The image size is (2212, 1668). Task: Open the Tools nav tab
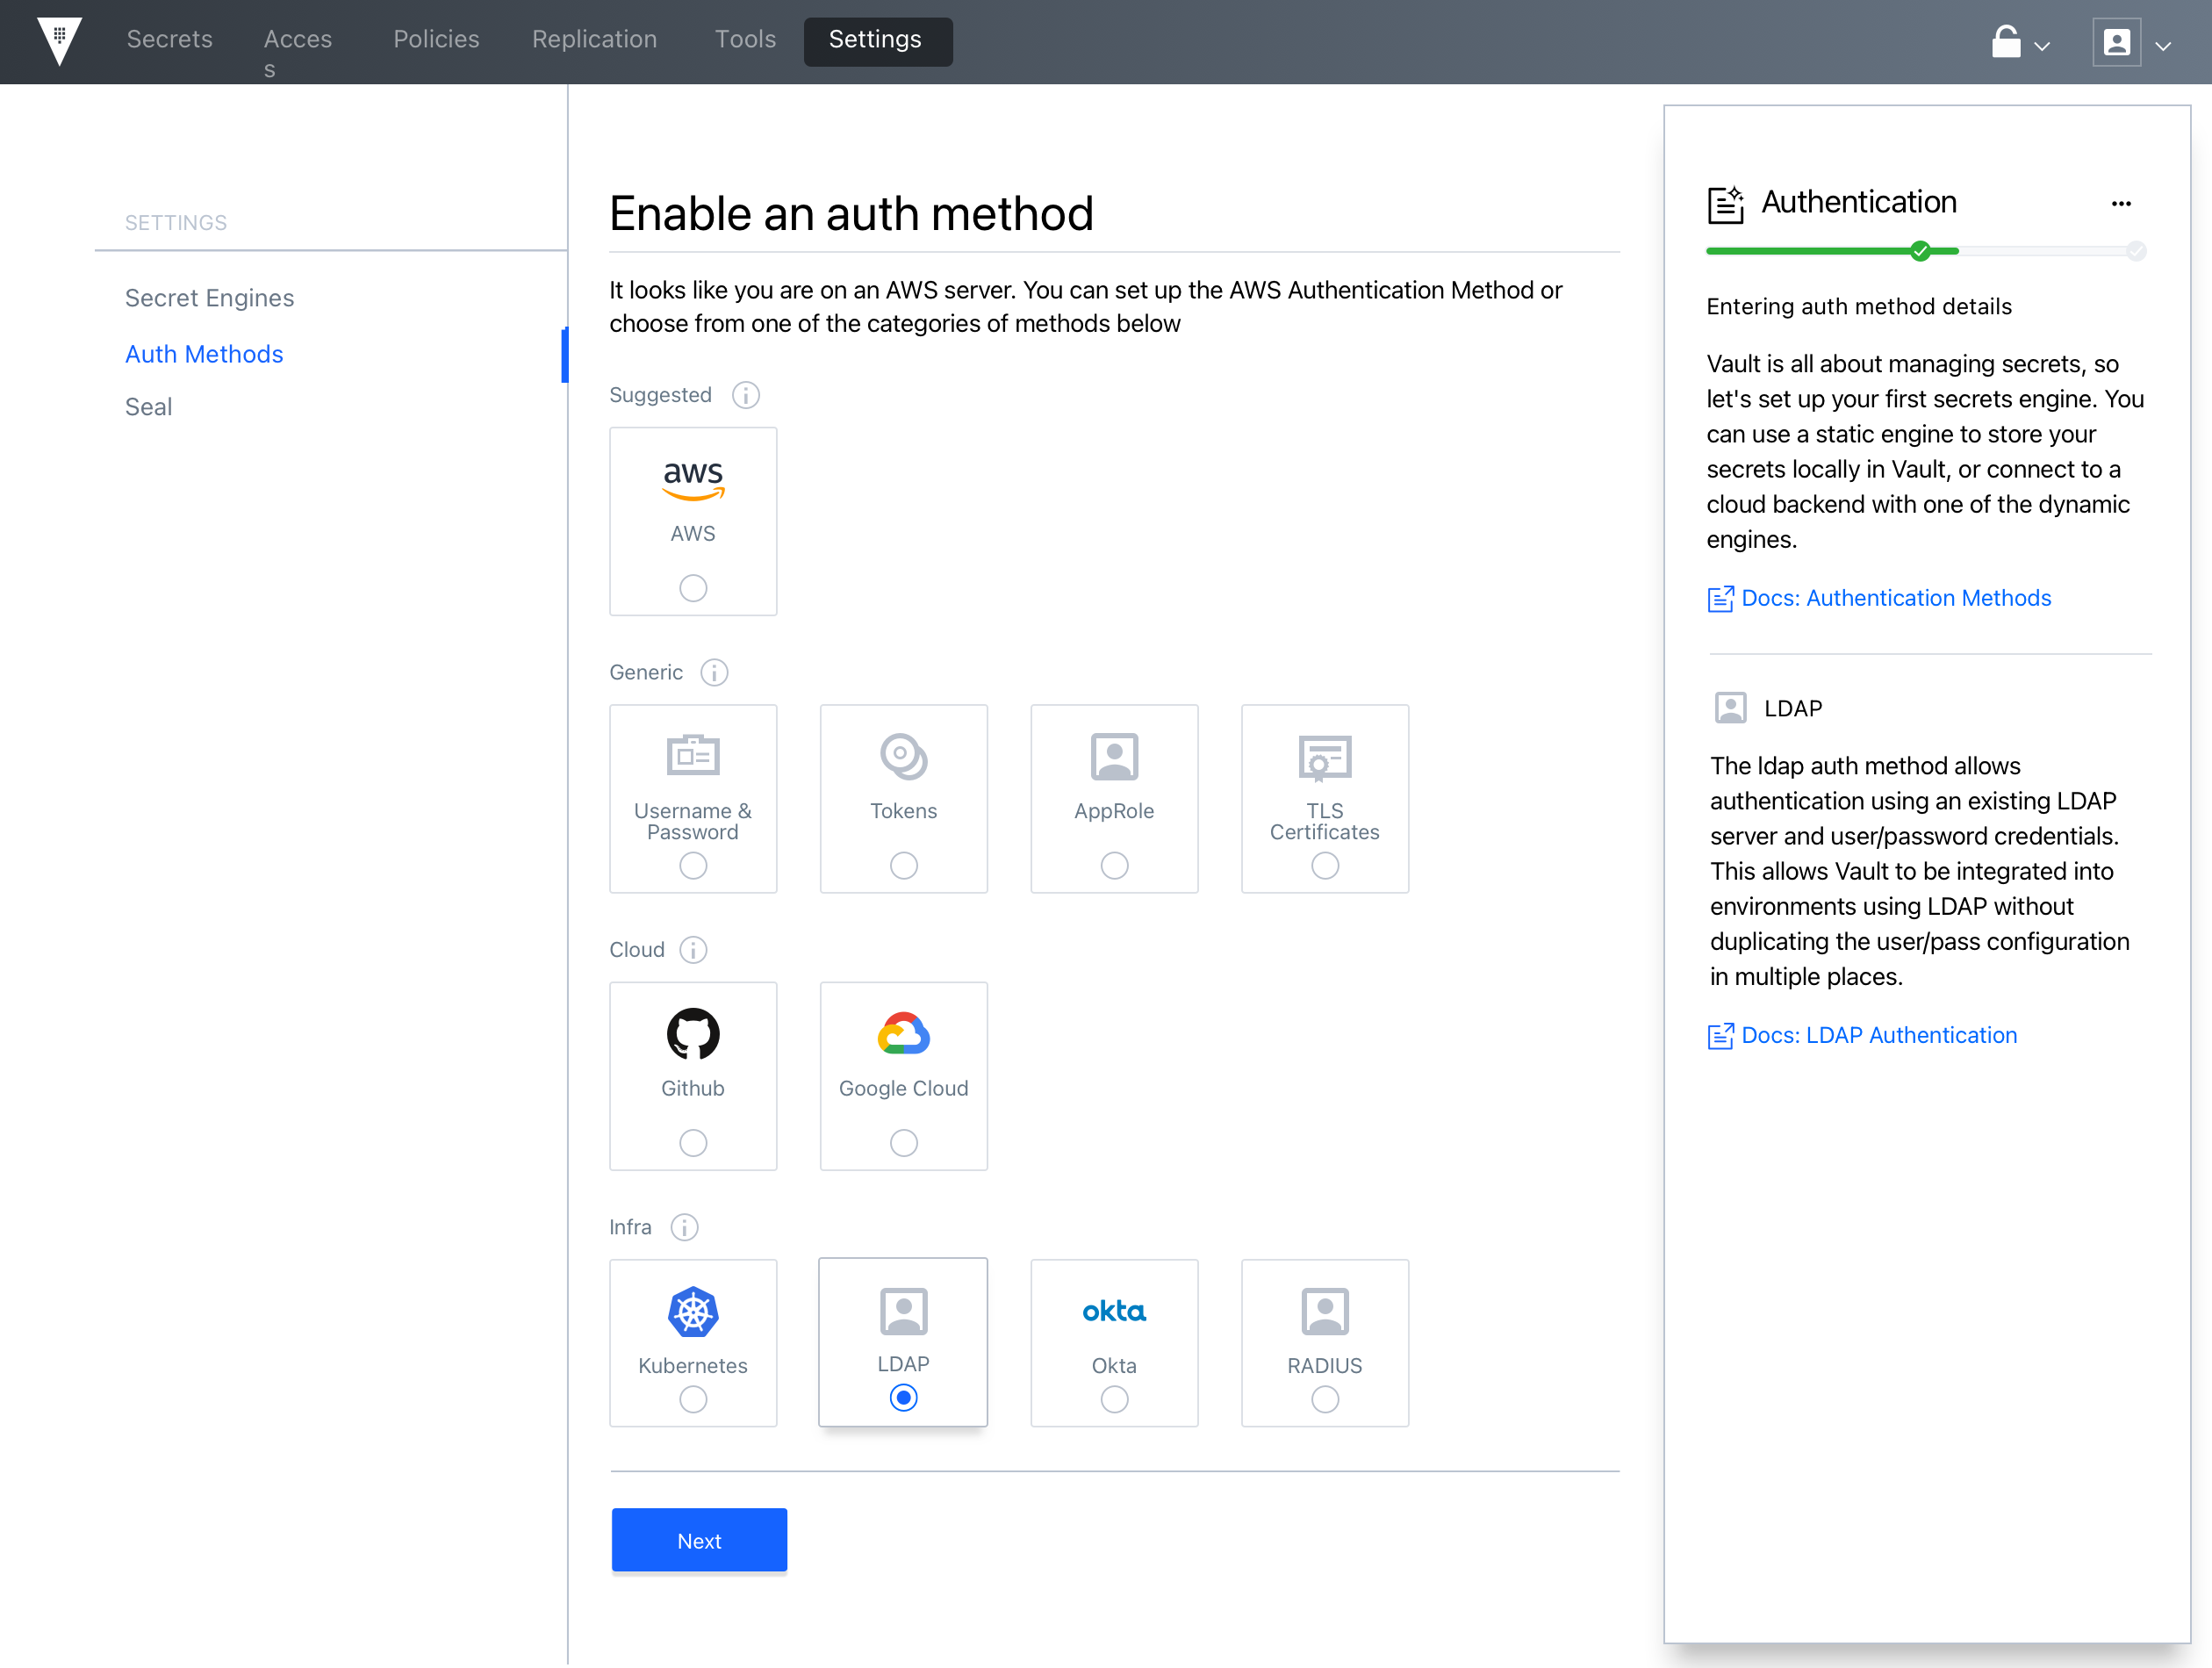pos(745,39)
